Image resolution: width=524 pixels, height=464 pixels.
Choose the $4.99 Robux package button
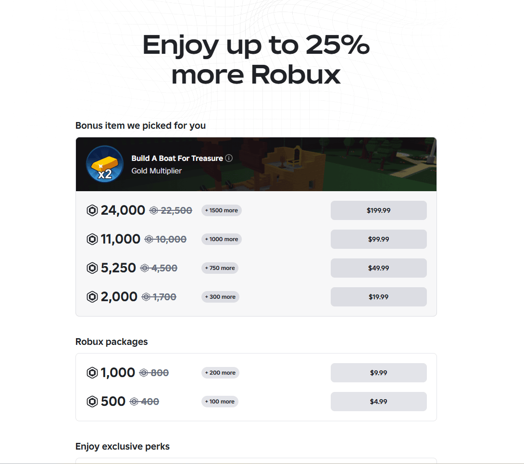click(x=378, y=402)
